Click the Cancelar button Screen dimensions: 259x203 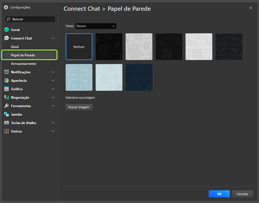(242, 194)
